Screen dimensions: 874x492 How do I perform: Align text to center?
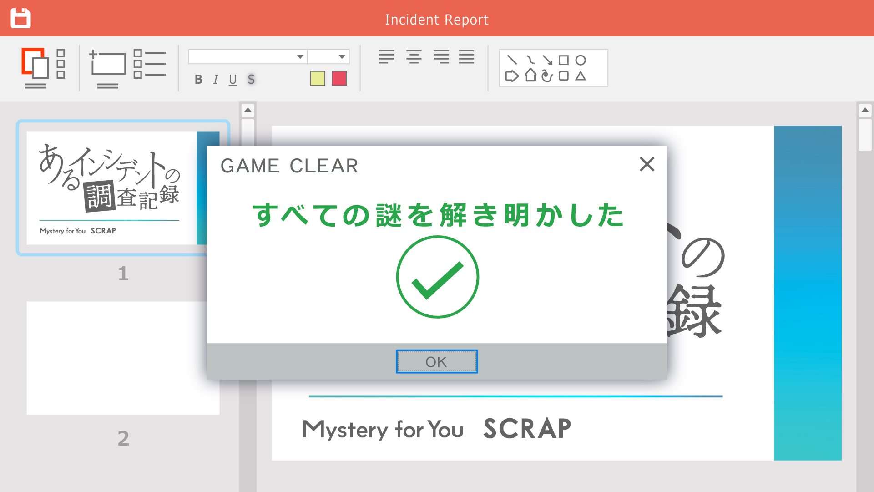coord(414,57)
